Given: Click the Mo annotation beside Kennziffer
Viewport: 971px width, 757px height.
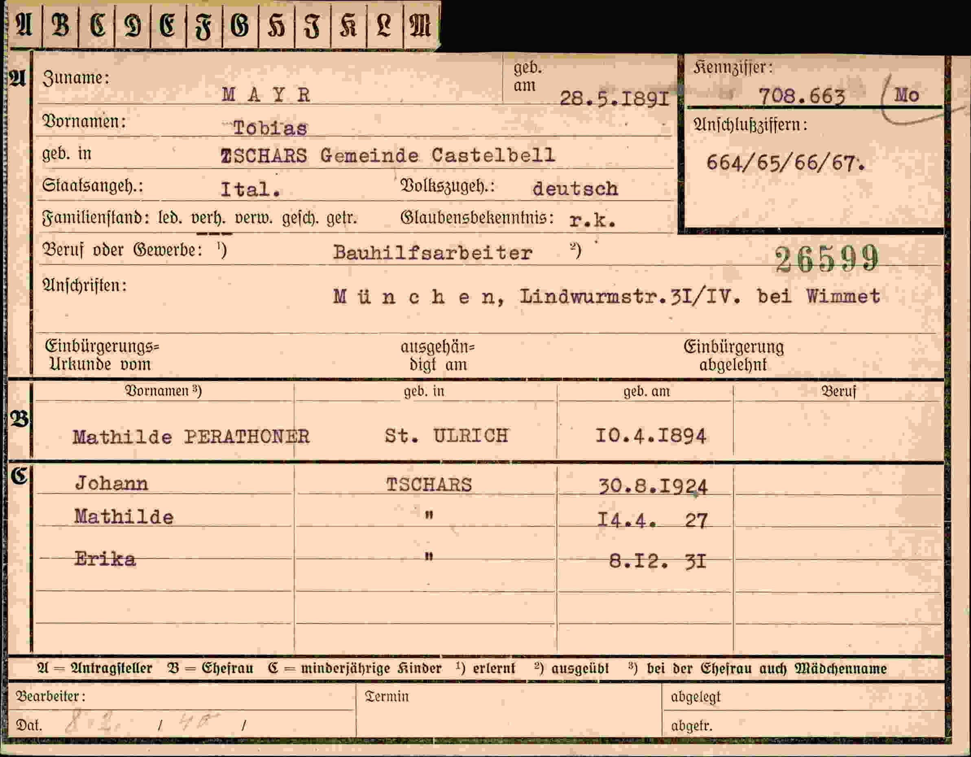Looking at the screenshot, I should pyautogui.click(x=907, y=95).
